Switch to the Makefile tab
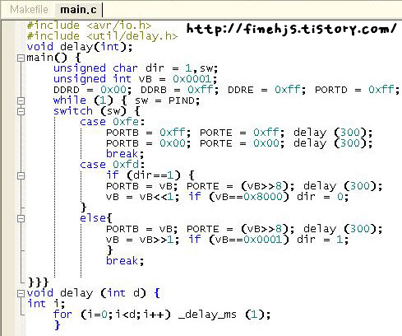Screen dimensions: 402x336 pyautogui.click(x=29, y=10)
